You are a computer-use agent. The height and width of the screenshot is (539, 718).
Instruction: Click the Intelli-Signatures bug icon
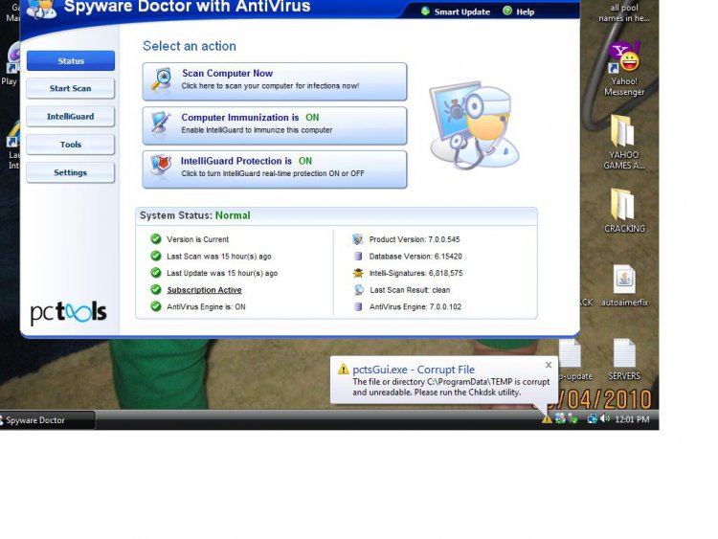(358, 273)
